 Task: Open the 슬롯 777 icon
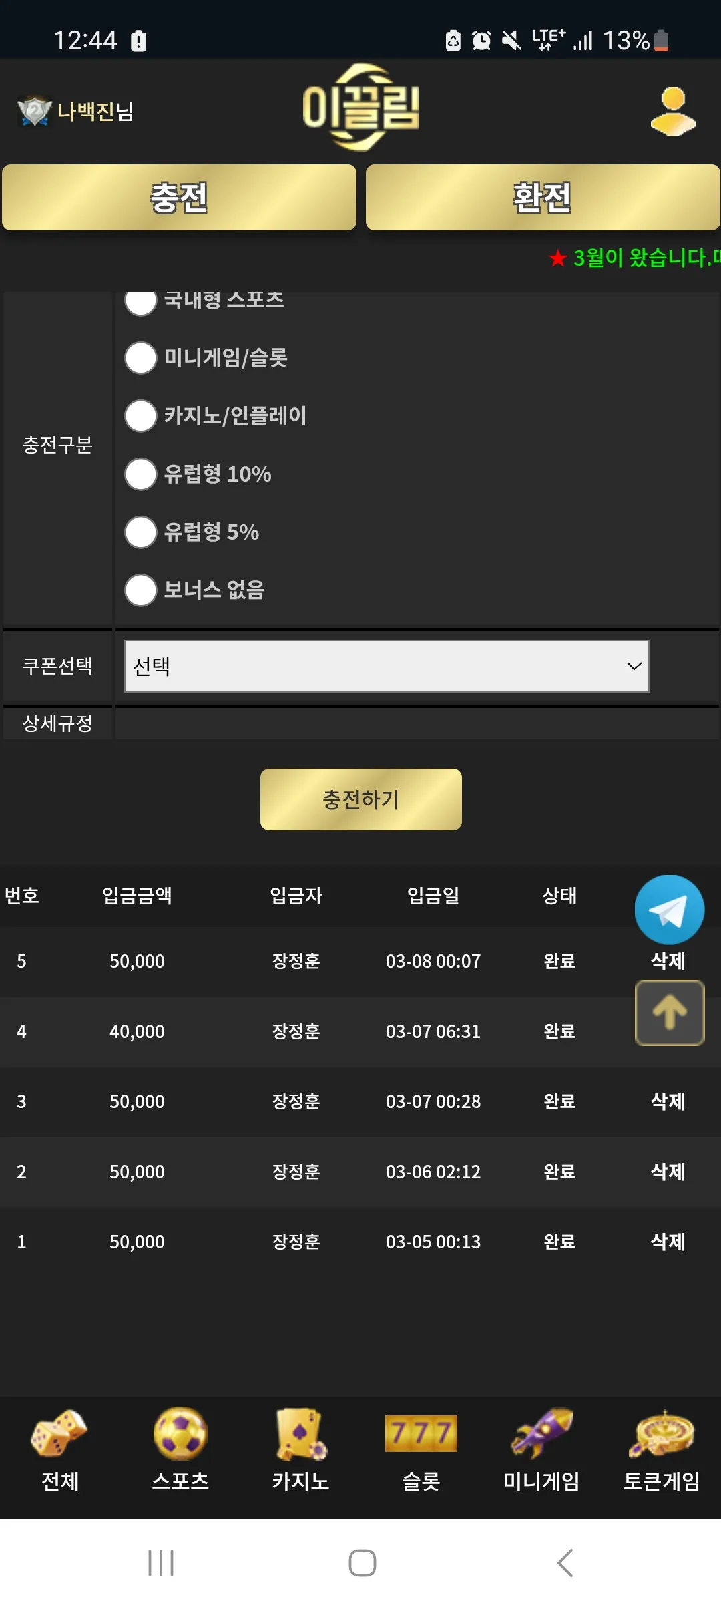(421, 1433)
